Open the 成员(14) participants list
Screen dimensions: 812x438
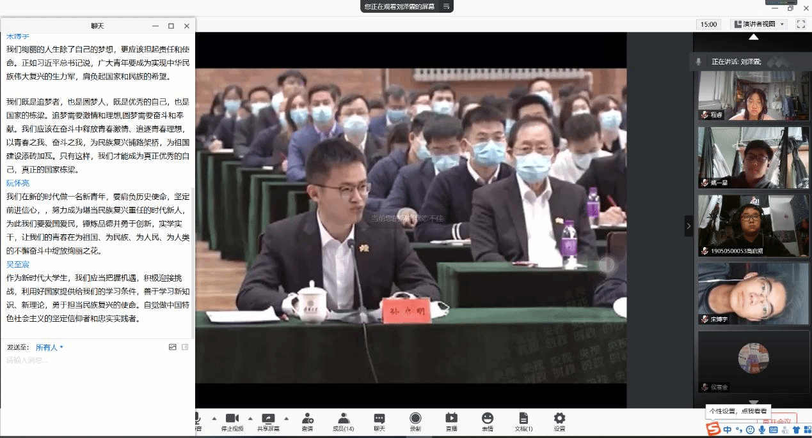[344, 421]
